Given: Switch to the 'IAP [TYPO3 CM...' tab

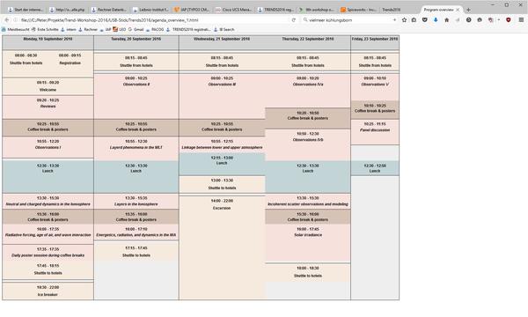Looking at the screenshot, I should pos(192,10).
